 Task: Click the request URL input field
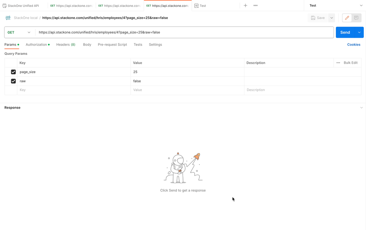[x=185, y=32]
